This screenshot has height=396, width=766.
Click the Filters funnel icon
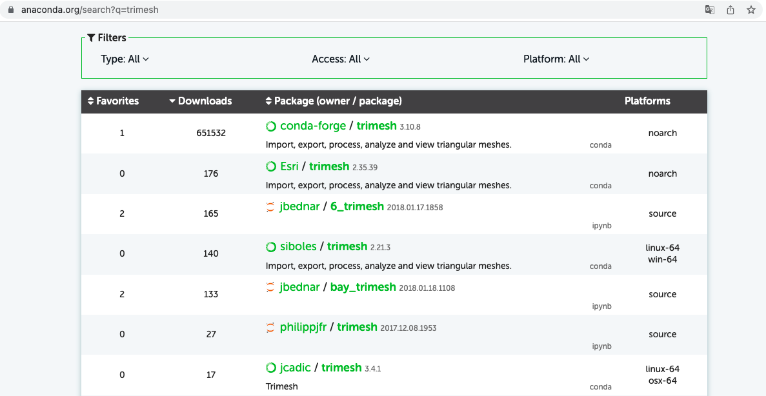click(x=90, y=37)
